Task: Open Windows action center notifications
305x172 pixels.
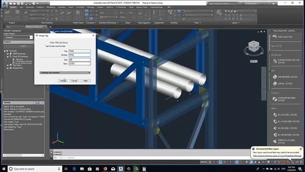Action: pyautogui.click(x=300, y=169)
